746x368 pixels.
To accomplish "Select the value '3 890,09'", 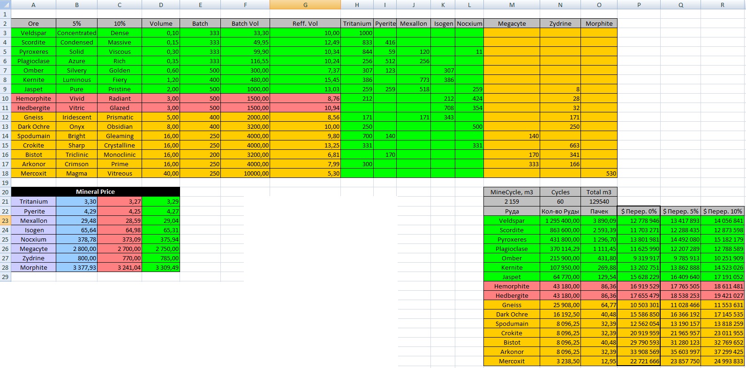I will (599, 221).
